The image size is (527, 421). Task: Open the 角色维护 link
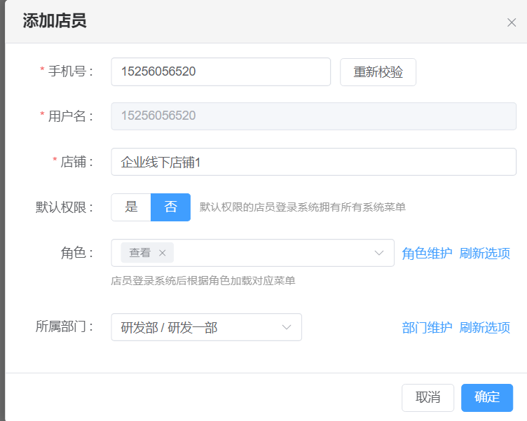(x=427, y=254)
